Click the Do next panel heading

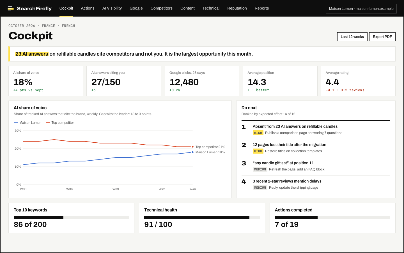click(249, 108)
